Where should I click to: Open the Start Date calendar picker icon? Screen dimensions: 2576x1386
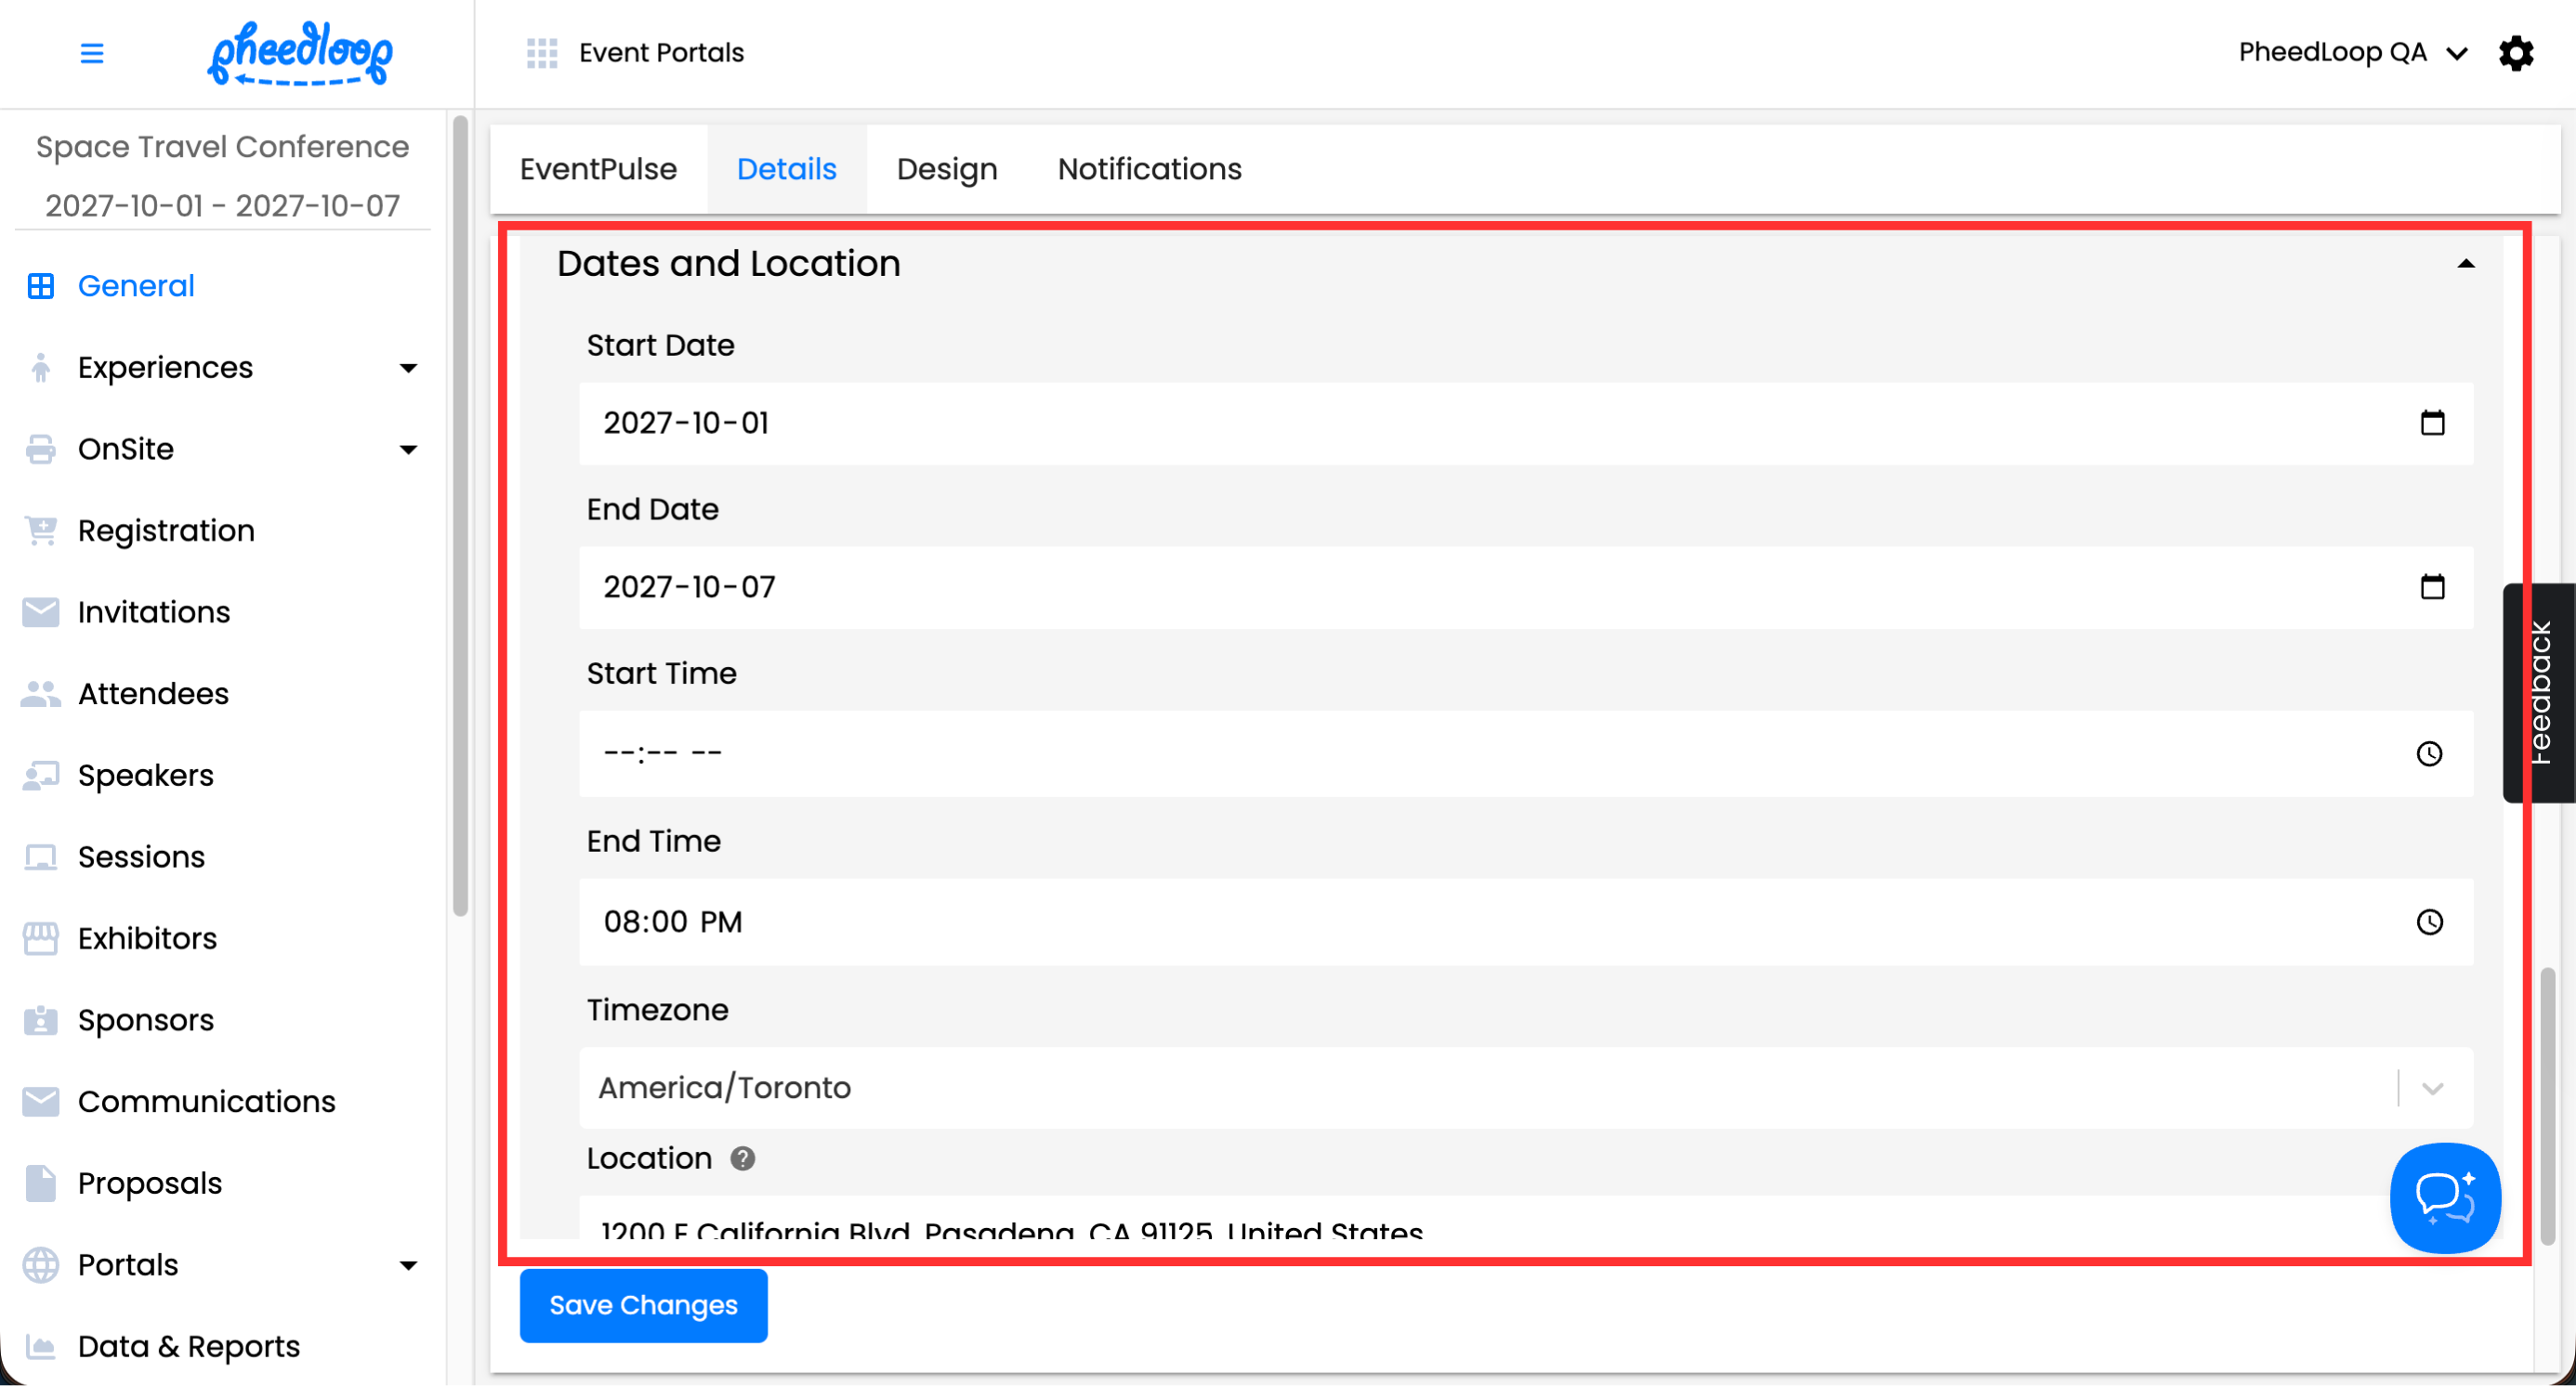2432,423
